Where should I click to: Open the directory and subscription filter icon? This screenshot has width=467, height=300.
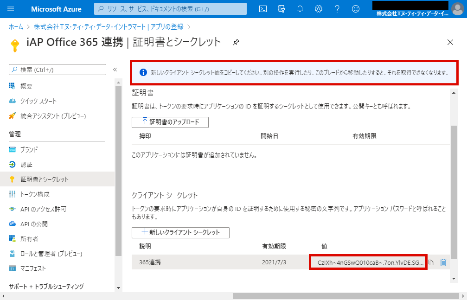(x=281, y=9)
